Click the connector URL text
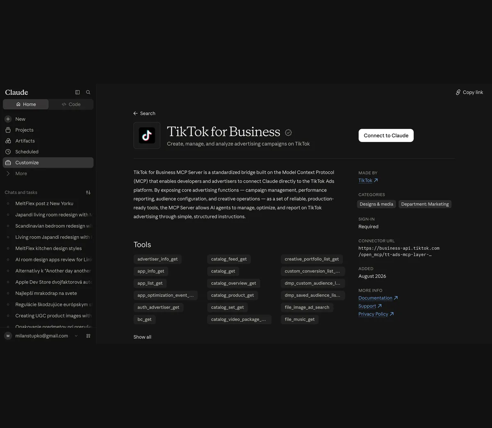The image size is (492, 428). [x=399, y=252]
